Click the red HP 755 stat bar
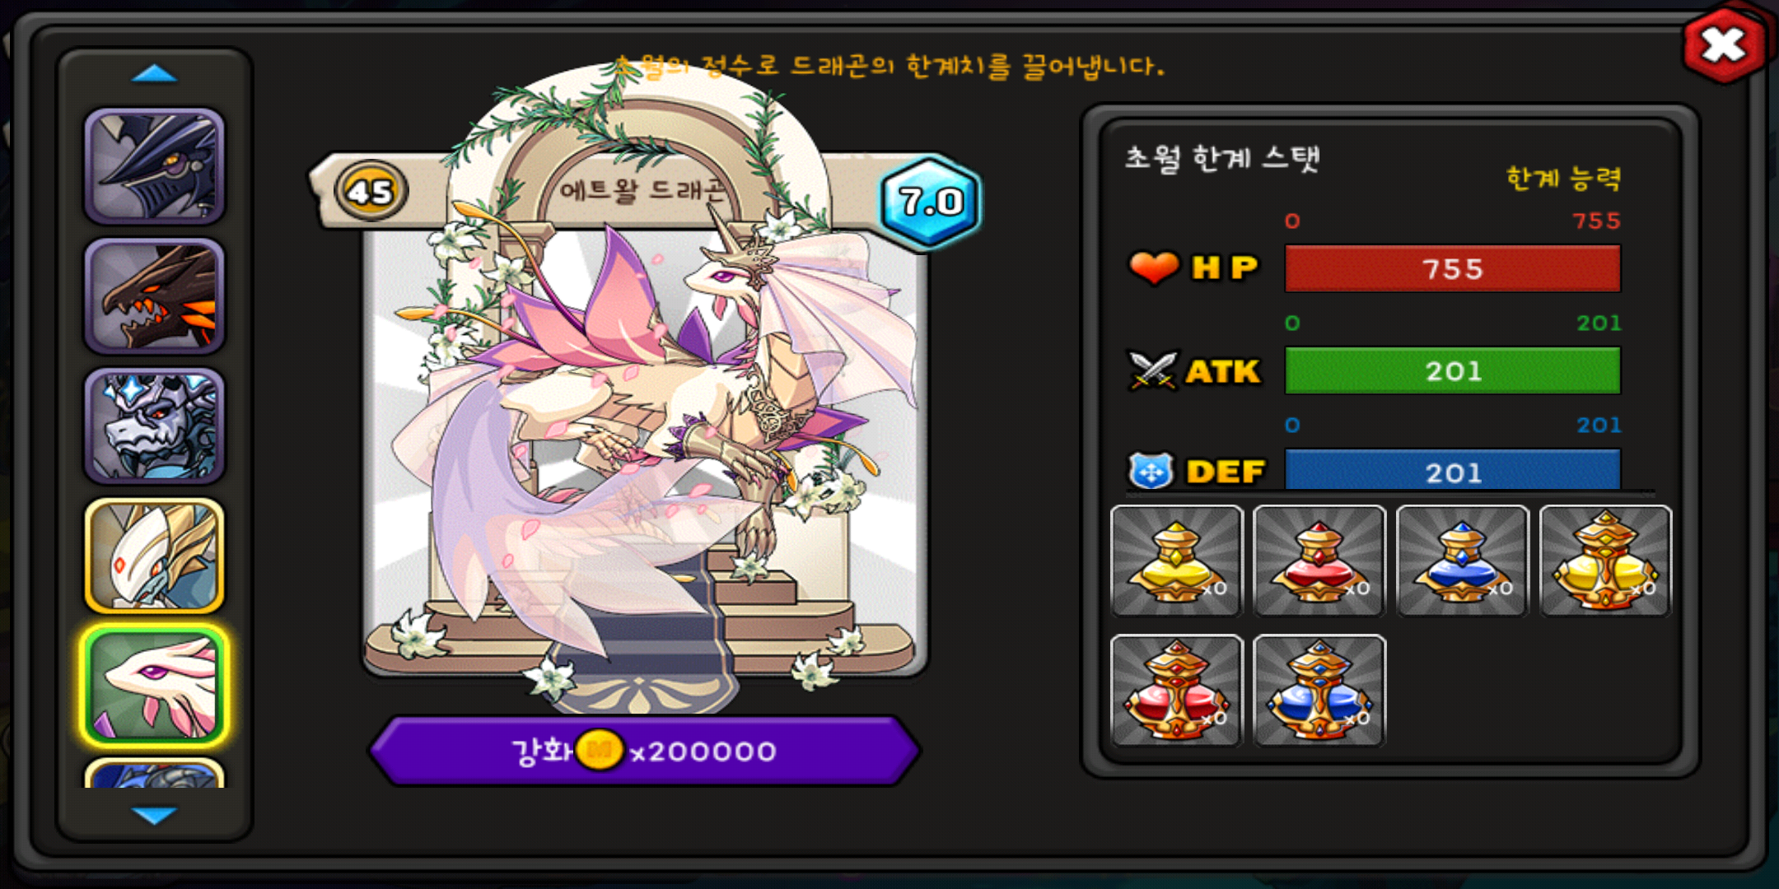The height and width of the screenshot is (889, 1779). [1453, 268]
